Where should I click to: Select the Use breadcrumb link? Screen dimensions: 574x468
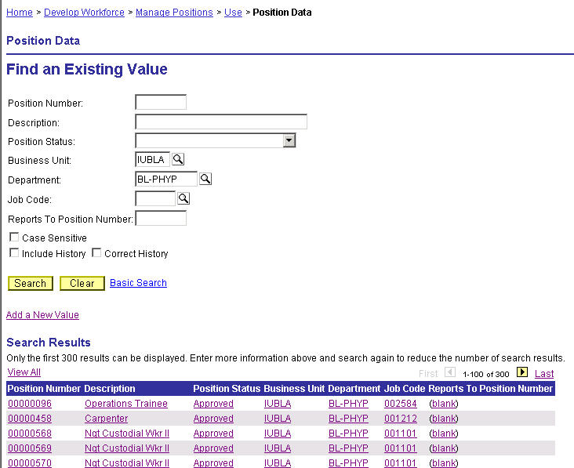coord(233,13)
